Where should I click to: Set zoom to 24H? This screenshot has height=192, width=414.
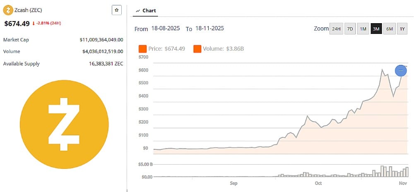336,29
